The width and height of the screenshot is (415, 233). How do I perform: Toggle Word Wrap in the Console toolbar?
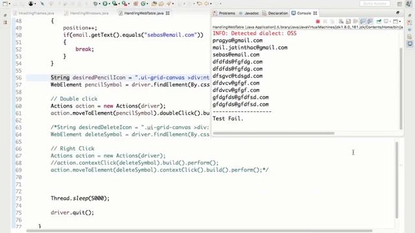coord(355,21)
